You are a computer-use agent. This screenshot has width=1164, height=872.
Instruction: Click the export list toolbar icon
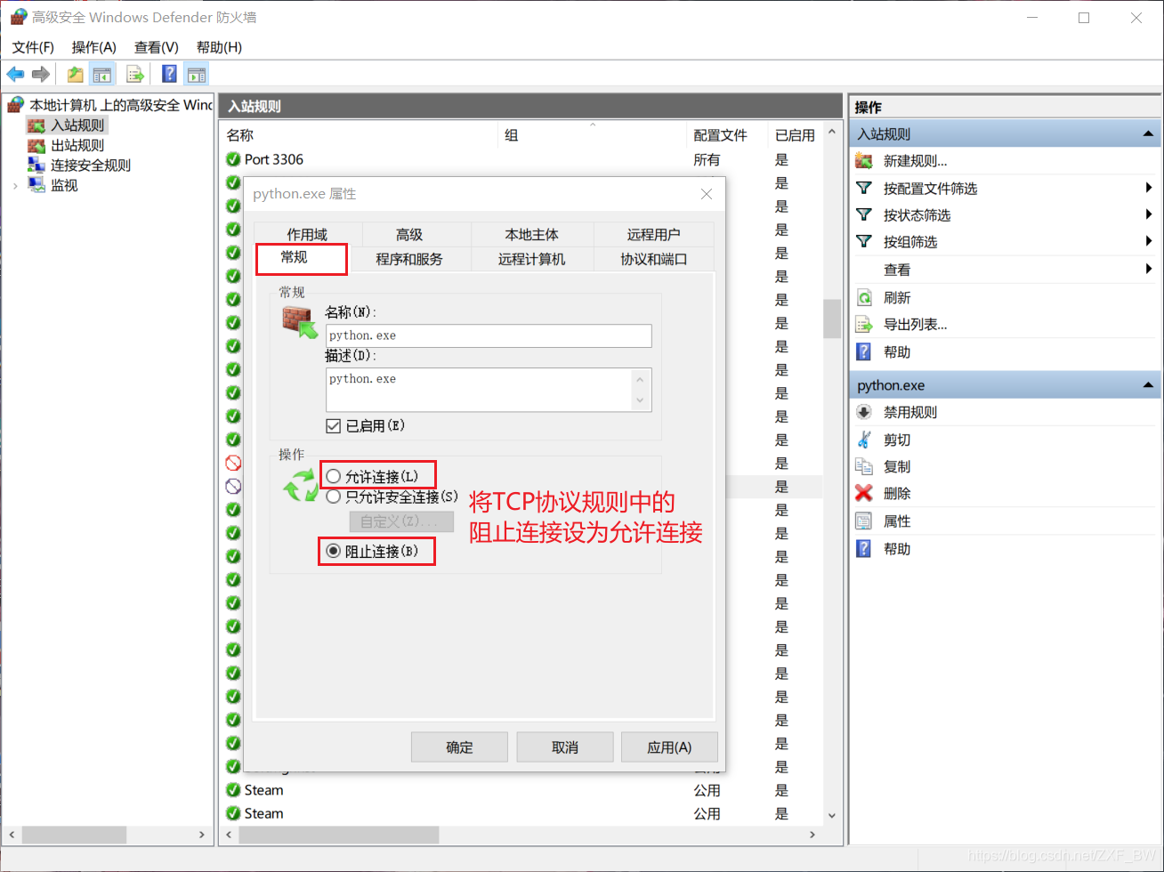click(135, 75)
